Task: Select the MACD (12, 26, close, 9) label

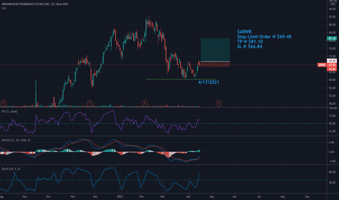Action: [x=16, y=140]
